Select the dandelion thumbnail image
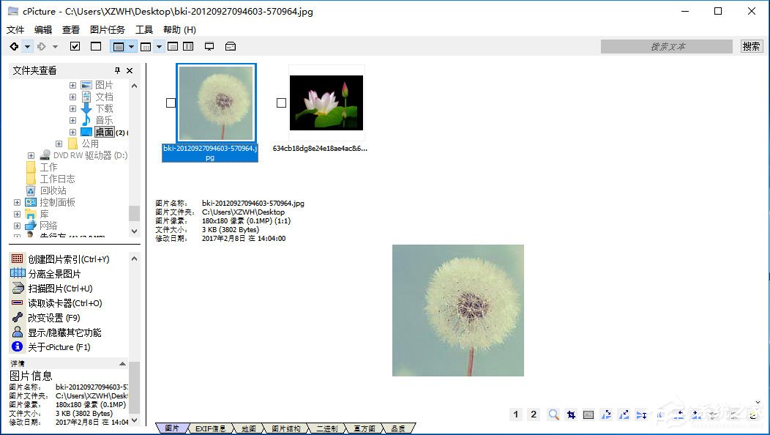Screen dimensions: 770x435 tap(216, 103)
